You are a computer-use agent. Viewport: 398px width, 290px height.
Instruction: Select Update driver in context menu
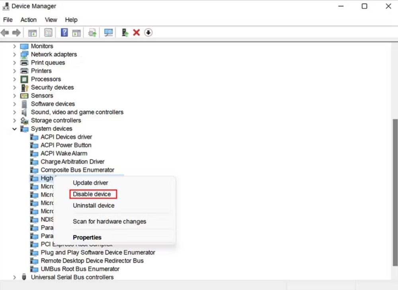90,183
